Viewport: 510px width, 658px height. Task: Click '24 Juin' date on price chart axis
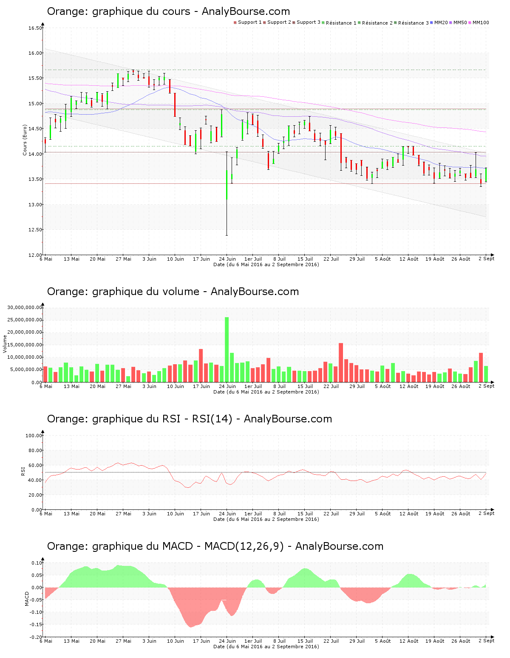pos(227,259)
